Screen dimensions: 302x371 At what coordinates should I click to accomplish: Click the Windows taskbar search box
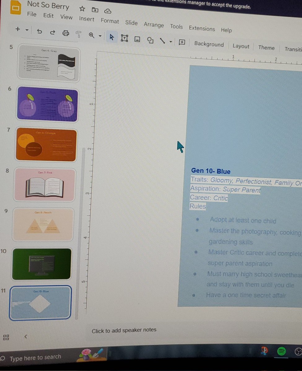(36, 358)
